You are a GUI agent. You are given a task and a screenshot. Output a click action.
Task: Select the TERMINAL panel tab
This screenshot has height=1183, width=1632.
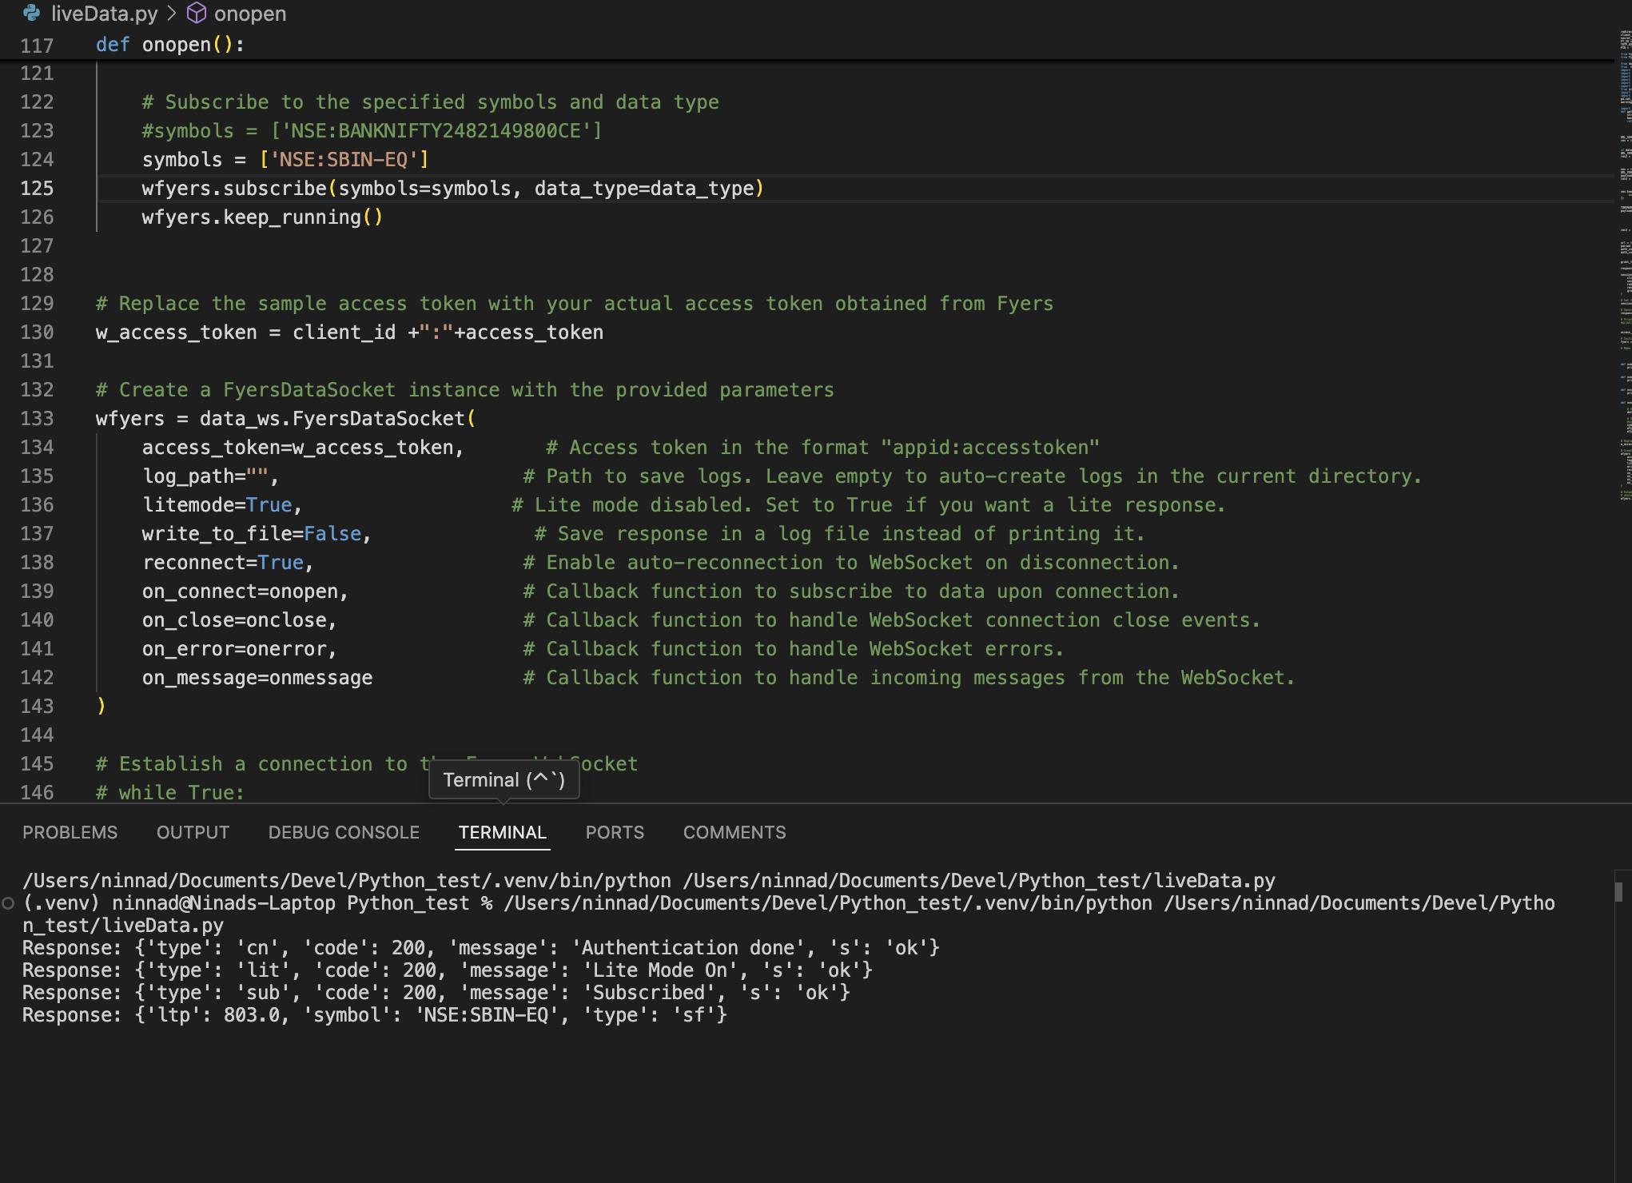(503, 832)
